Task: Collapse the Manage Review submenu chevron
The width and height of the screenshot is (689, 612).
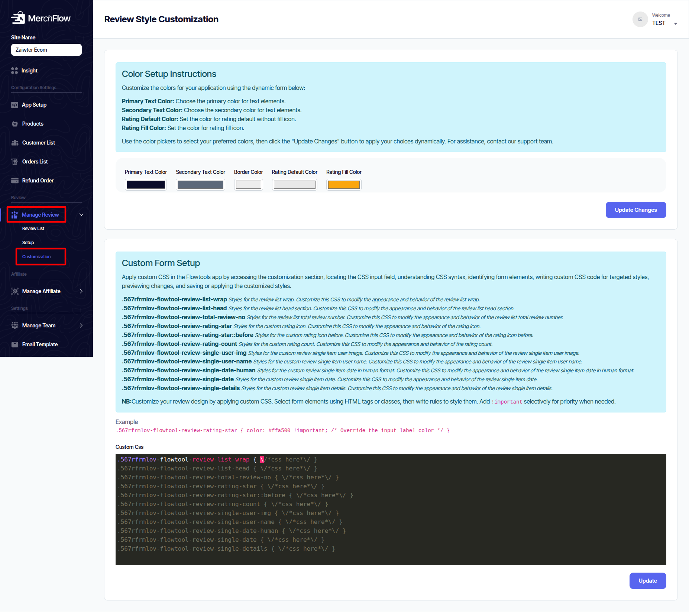Action: click(x=81, y=215)
